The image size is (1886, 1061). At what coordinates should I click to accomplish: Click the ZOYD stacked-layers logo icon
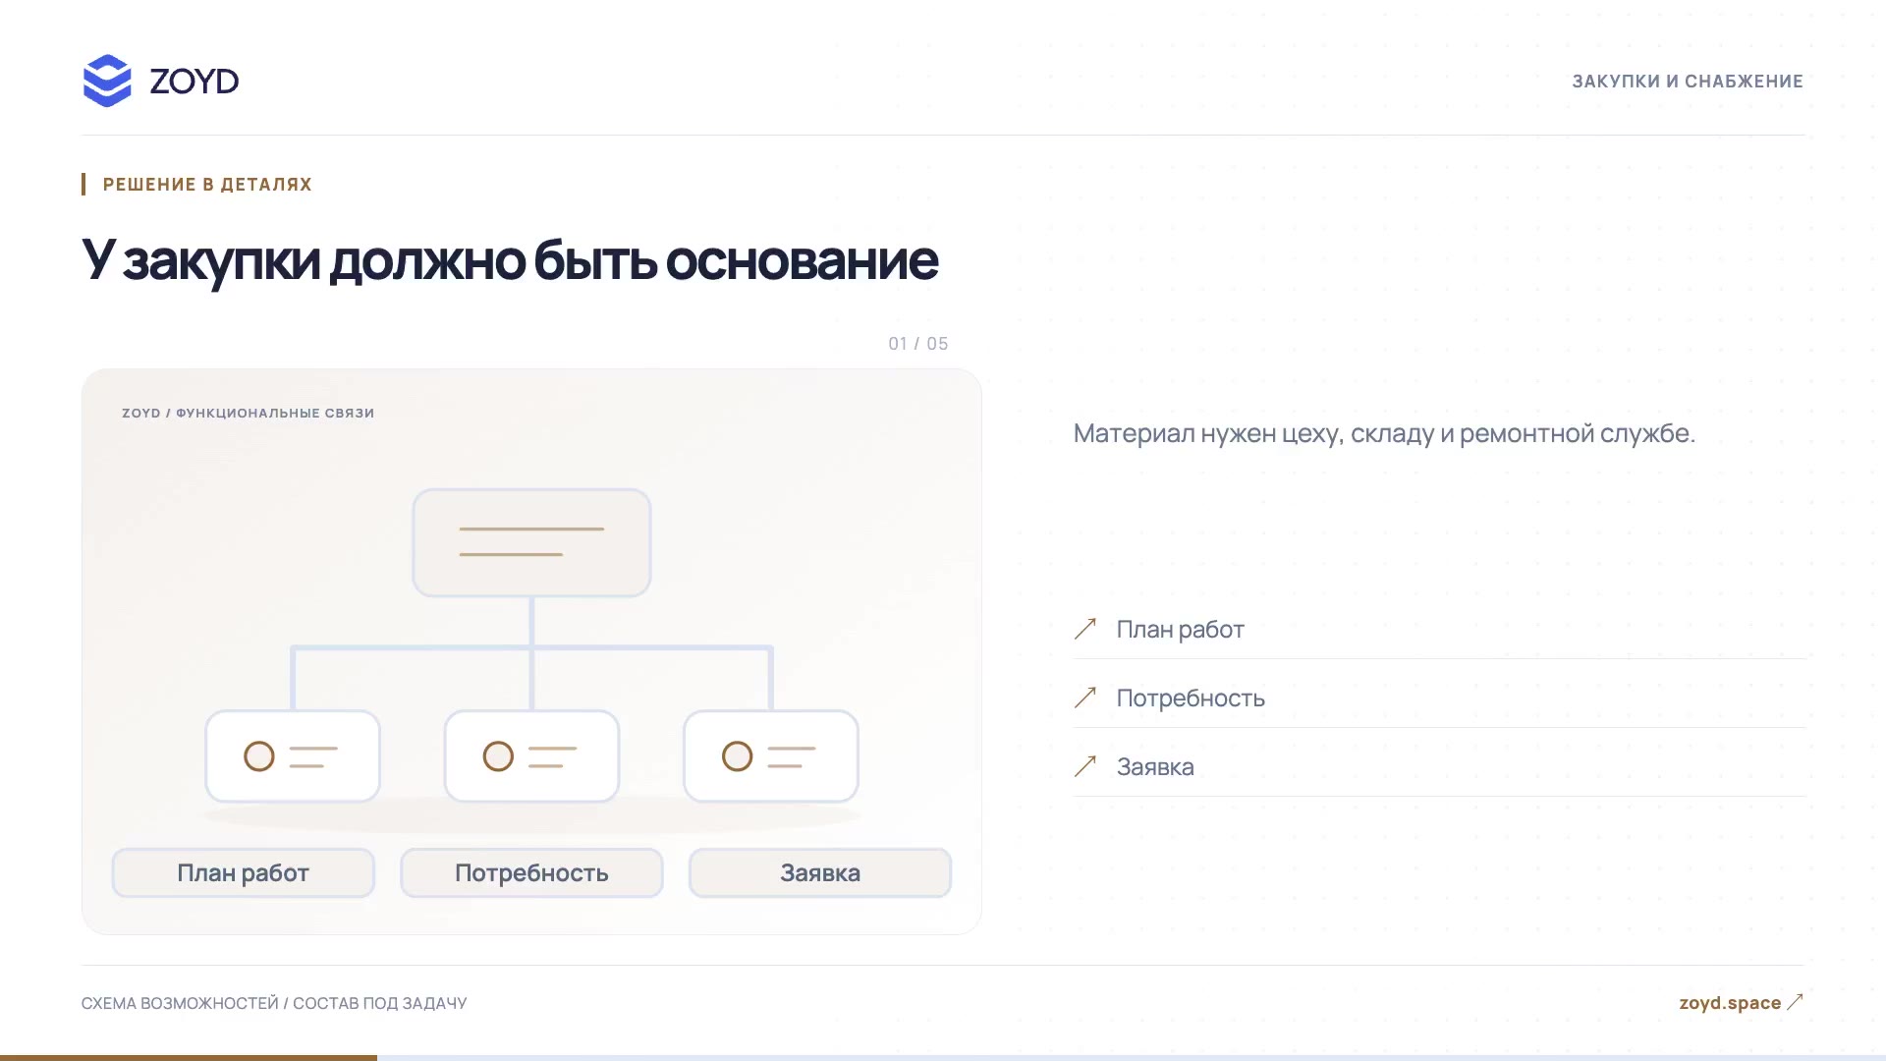[x=107, y=81]
